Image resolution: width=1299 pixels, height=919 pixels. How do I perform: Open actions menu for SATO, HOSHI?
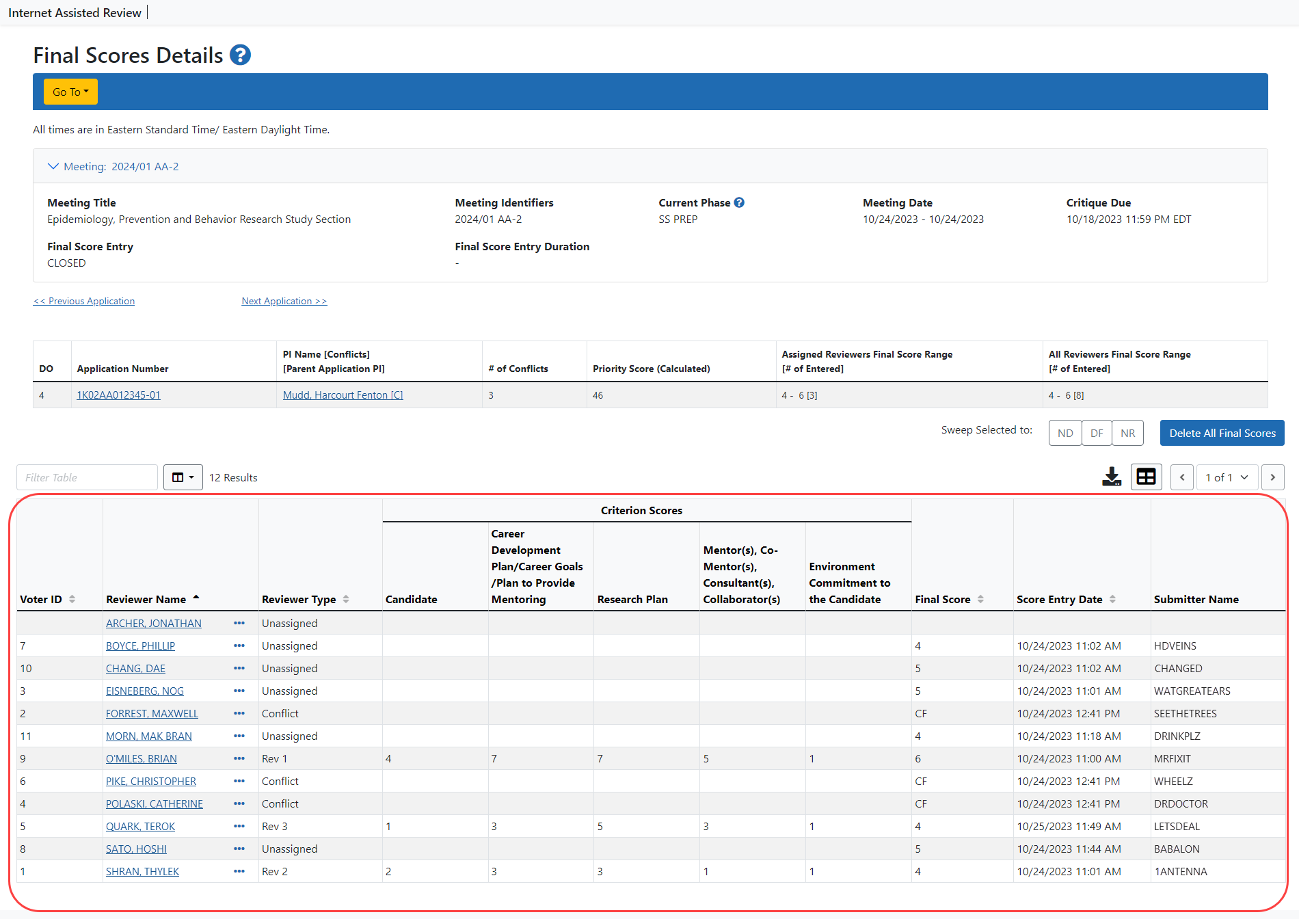point(239,849)
